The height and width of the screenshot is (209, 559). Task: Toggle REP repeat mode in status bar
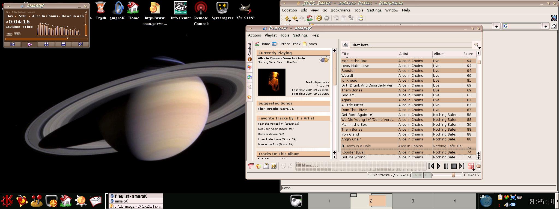click(427, 175)
